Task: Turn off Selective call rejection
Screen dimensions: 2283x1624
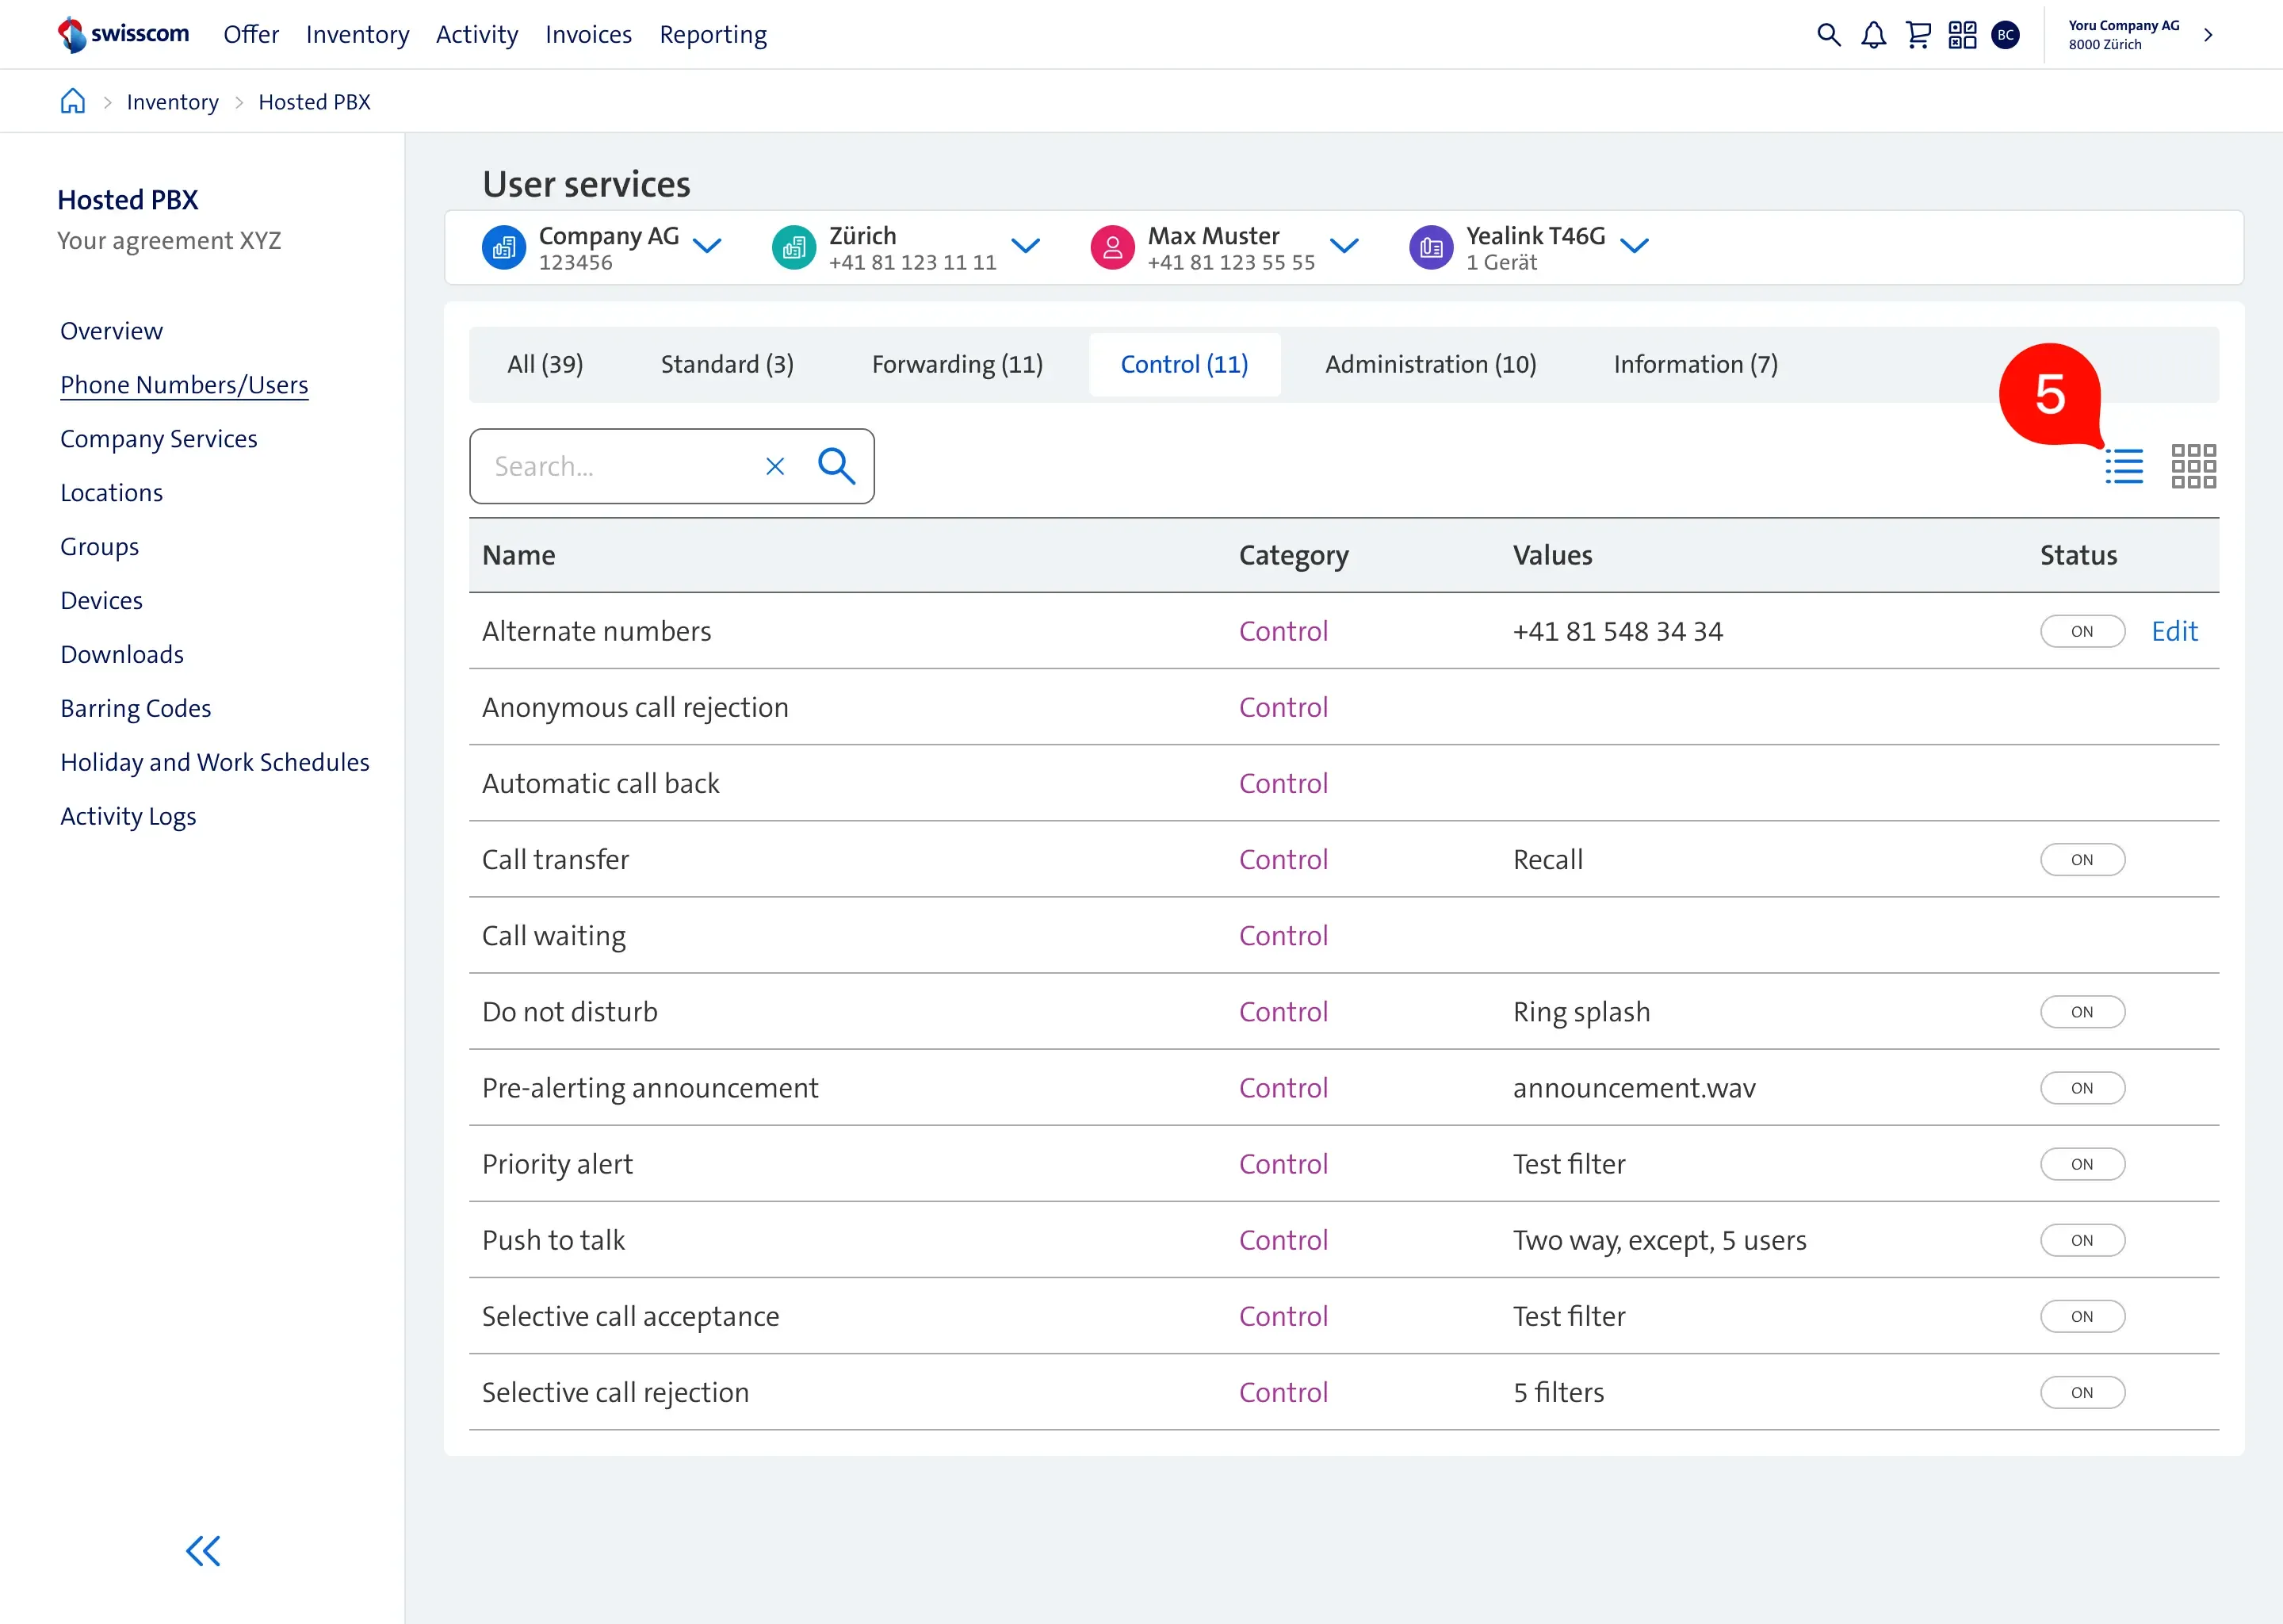Action: [2083, 1391]
